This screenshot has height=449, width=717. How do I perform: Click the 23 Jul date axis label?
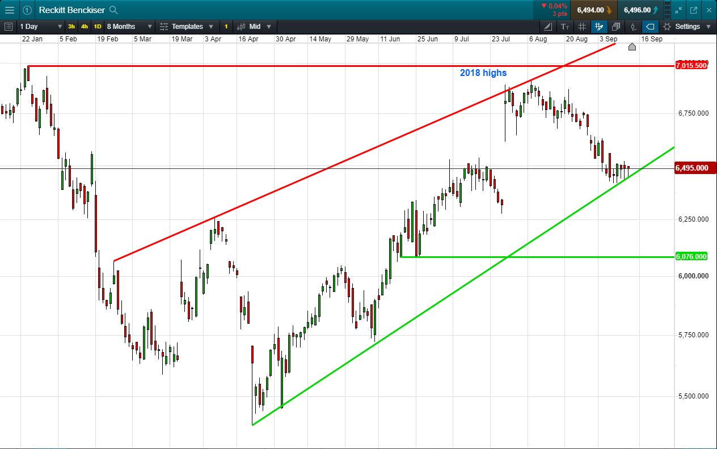click(x=502, y=39)
